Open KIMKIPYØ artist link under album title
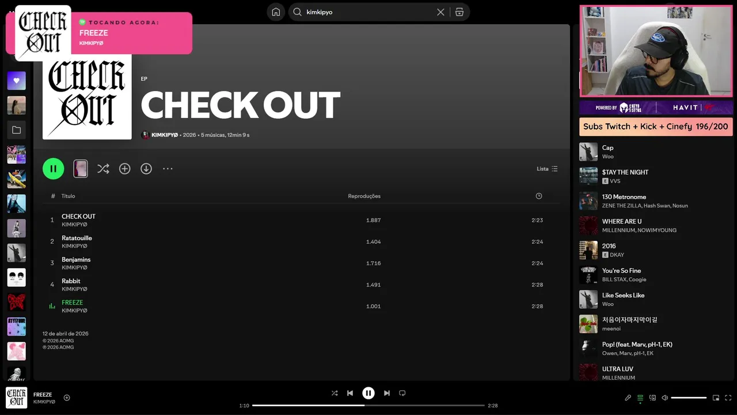This screenshot has width=737, height=415. click(x=165, y=135)
